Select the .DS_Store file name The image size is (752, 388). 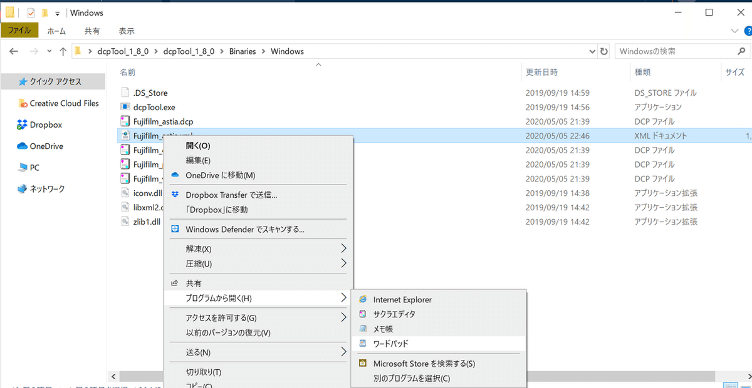150,93
